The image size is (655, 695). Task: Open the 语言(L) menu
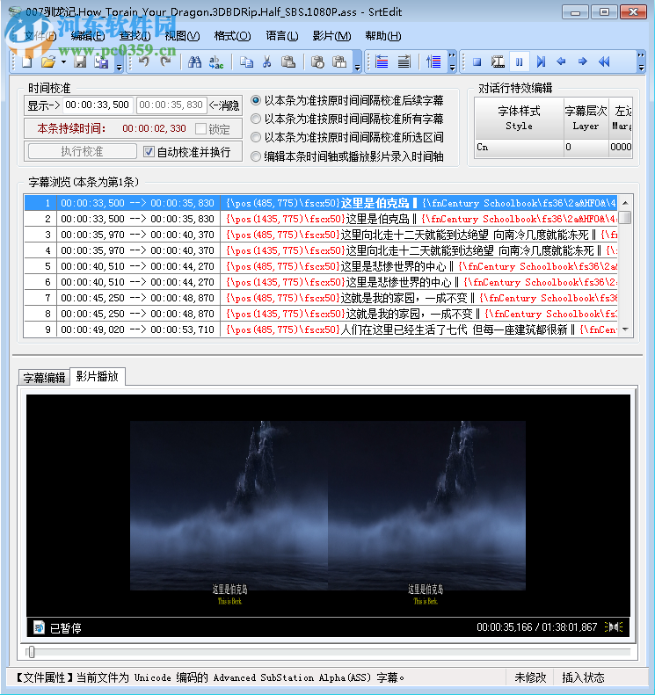[x=282, y=36]
